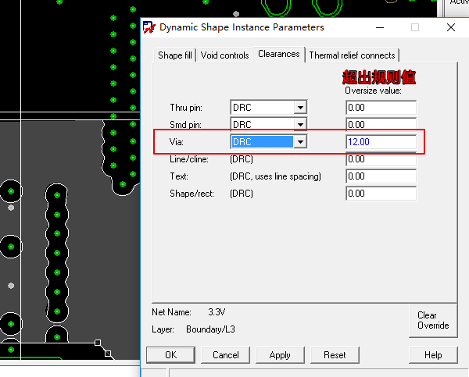Select the Clearances tab
The image size is (469, 377).
tap(279, 54)
